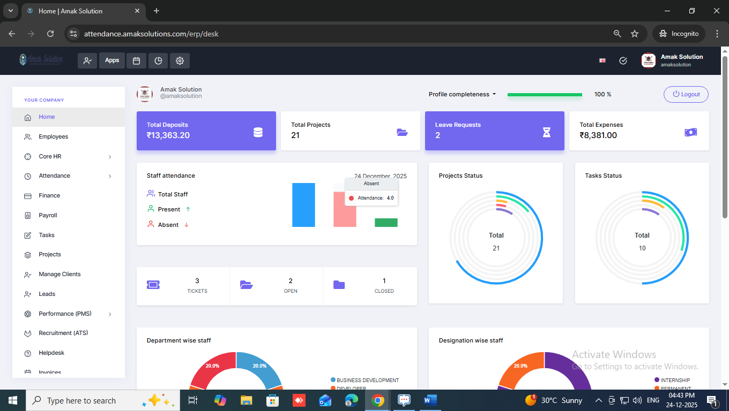Open the calendar icon in top toolbar

click(136, 60)
